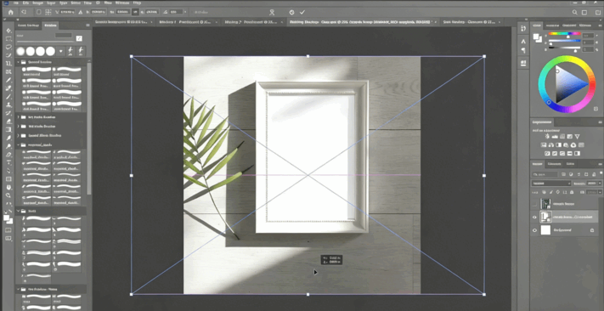Select the Clone Stamp tool
Image resolution: width=604 pixels, height=311 pixels.
tap(8, 105)
